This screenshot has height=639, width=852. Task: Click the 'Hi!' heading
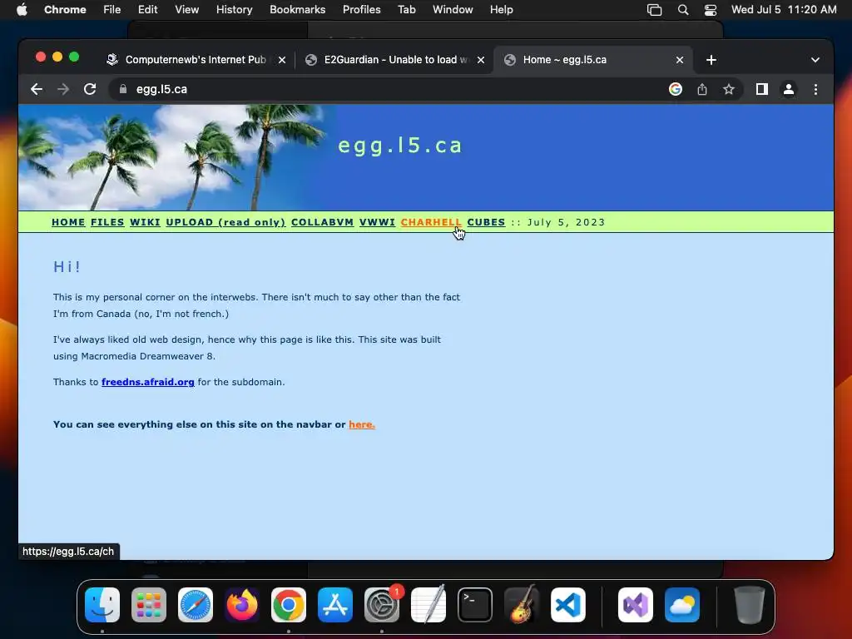67,267
